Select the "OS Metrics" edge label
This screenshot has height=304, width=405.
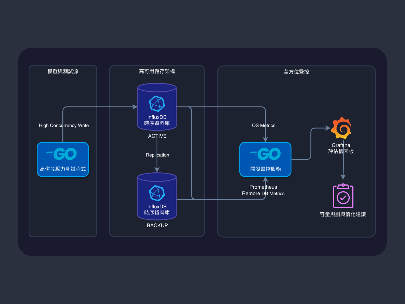(x=264, y=125)
